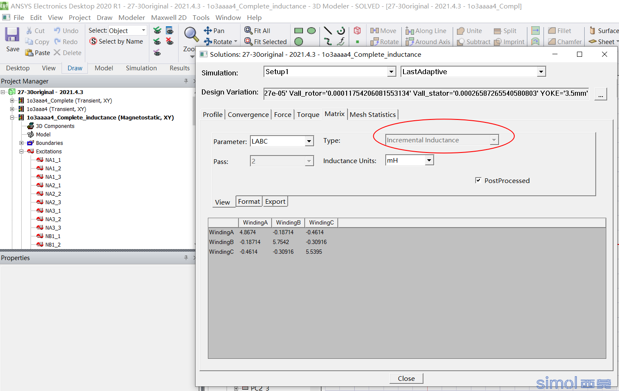
Task: Open the Format matrix tab
Action: [x=249, y=201]
